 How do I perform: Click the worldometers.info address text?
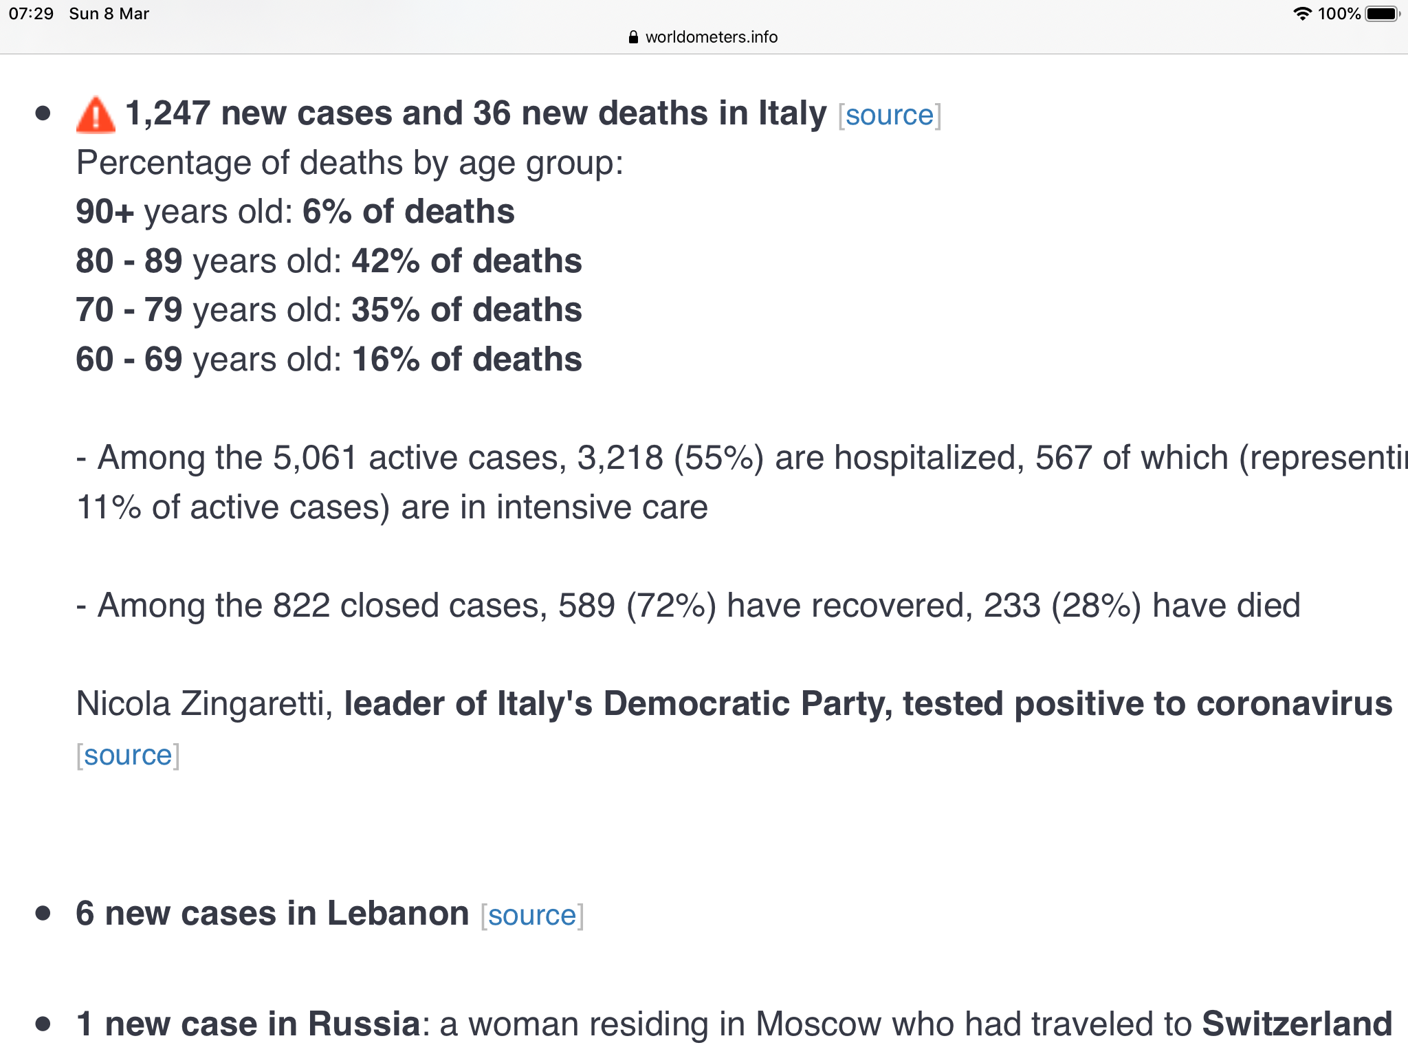711,37
